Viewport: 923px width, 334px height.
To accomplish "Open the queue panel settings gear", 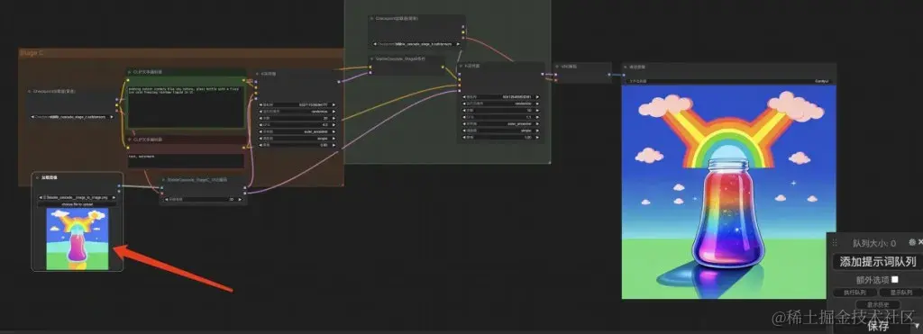I will pos(912,242).
